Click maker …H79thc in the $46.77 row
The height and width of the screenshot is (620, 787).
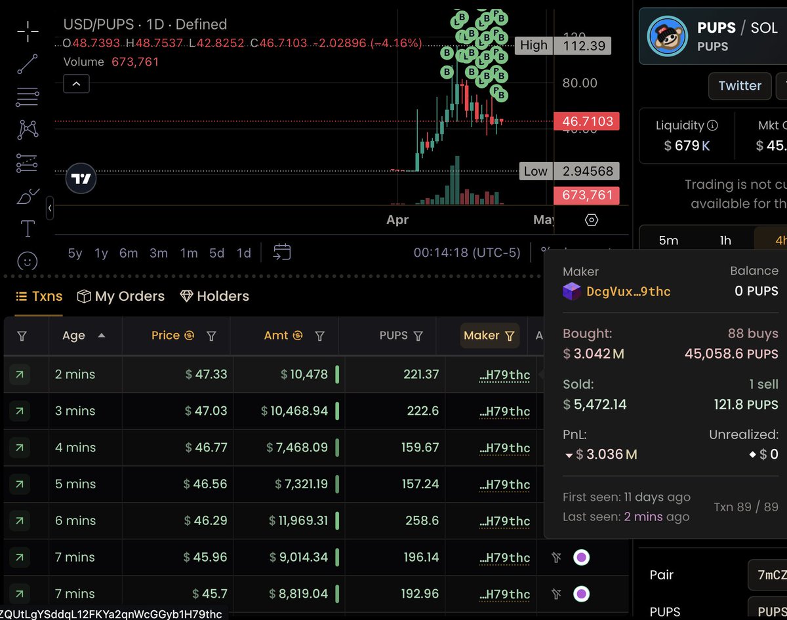pyautogui.click(x=505, y=448)
